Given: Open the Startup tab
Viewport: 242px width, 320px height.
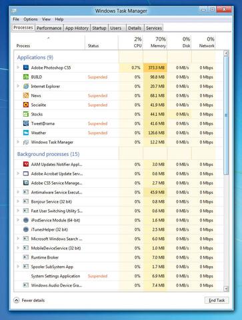Looking at the screenshot, I should pos(99,28).
